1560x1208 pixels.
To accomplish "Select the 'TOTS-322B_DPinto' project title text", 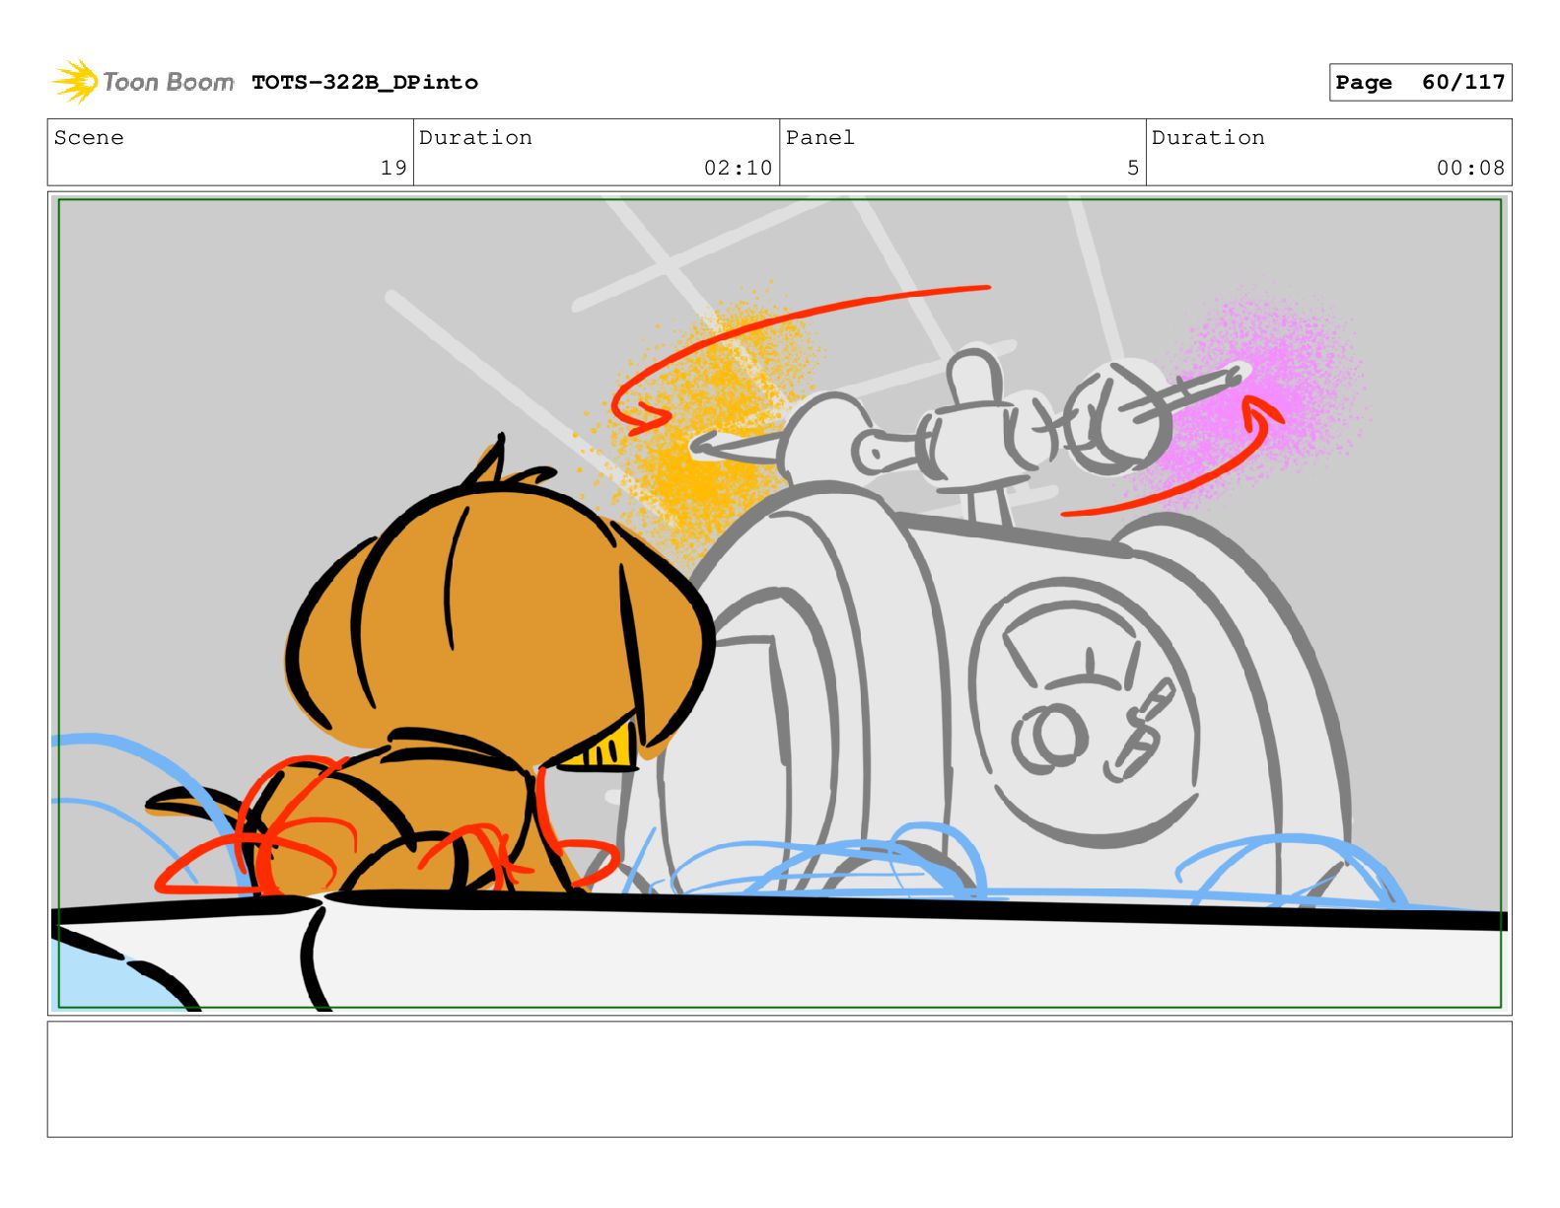I will coord(365,83).
